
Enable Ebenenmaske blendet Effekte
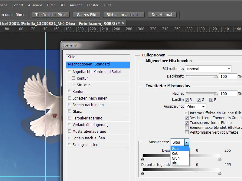click(187, 127)
